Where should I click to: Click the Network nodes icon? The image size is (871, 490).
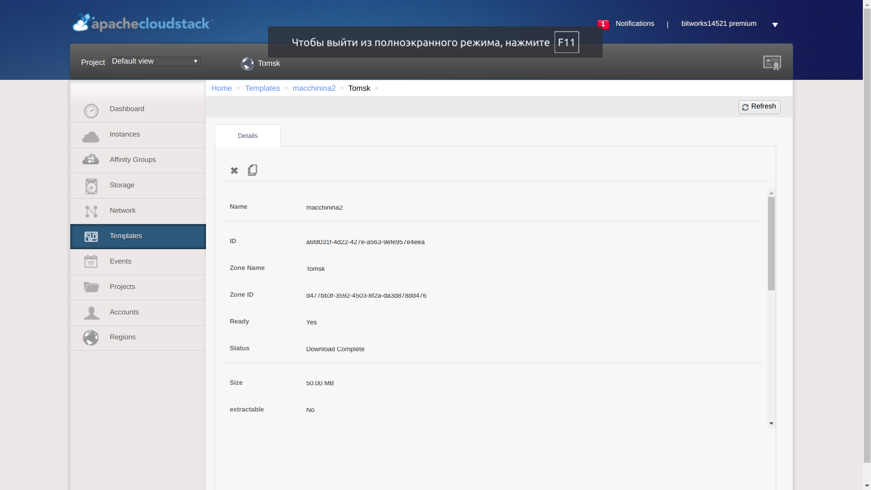[x=91, y=211]
